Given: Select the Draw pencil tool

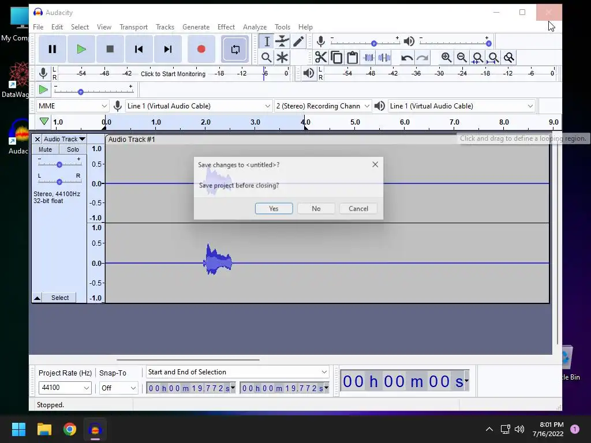Looking at the screenshot, I should [298, 42].
